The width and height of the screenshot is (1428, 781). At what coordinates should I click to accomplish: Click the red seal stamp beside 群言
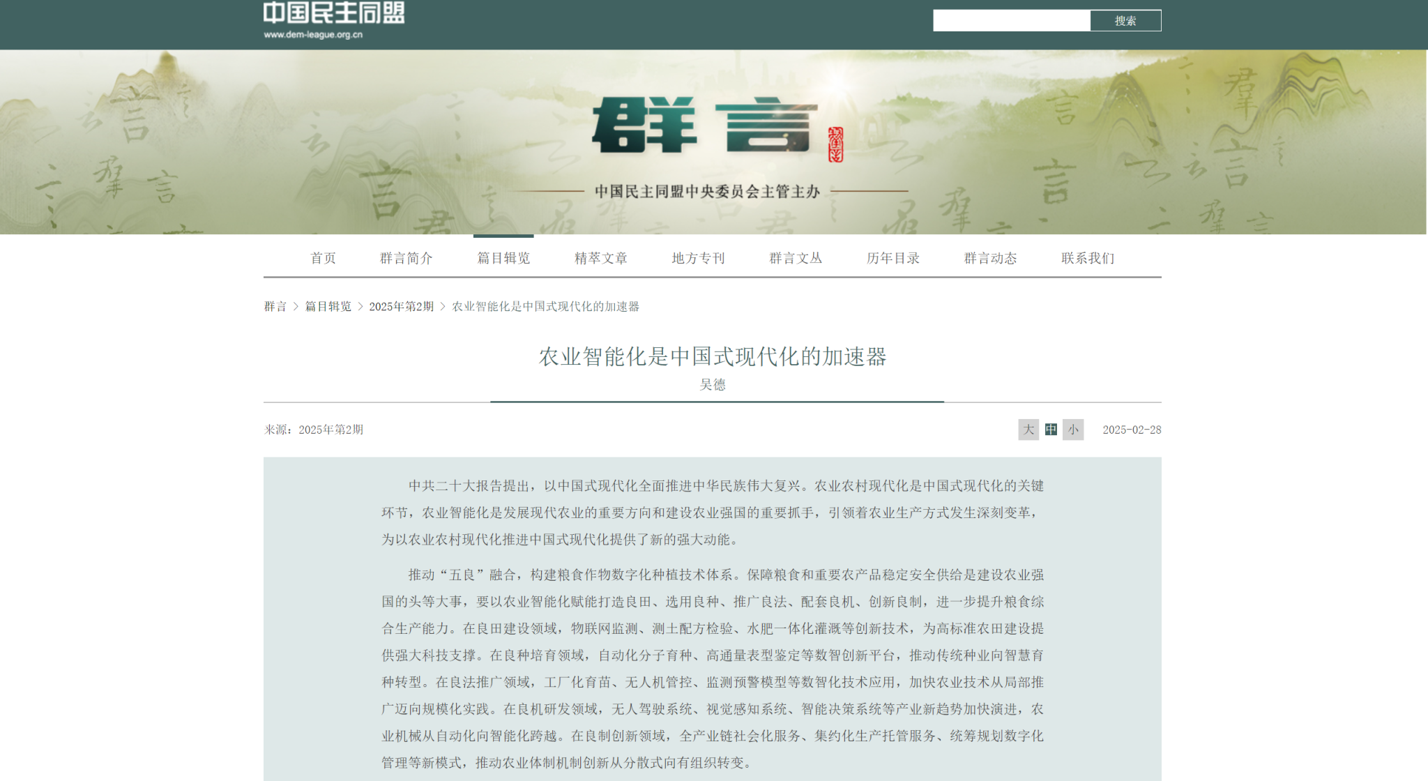835,145
